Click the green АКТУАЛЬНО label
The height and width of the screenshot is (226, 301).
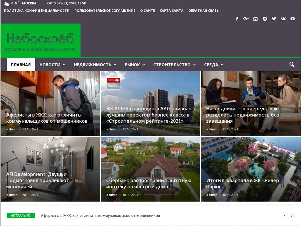click(x=20, y=215)
